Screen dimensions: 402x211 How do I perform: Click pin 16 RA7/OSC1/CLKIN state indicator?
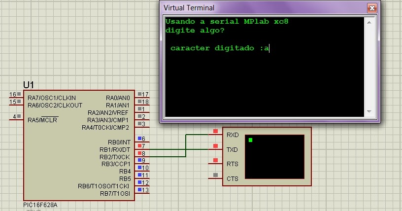pos(19,94)
